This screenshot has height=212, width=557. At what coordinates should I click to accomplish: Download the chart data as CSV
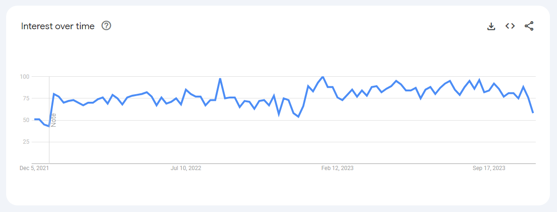(491, 26)
